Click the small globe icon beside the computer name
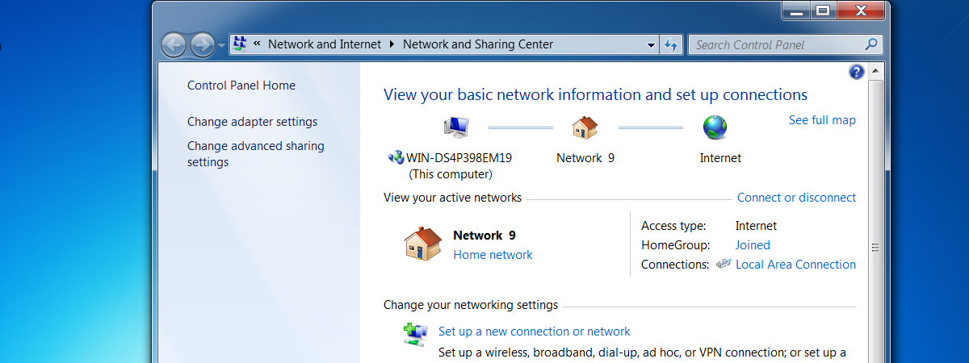 pos(396,158)
